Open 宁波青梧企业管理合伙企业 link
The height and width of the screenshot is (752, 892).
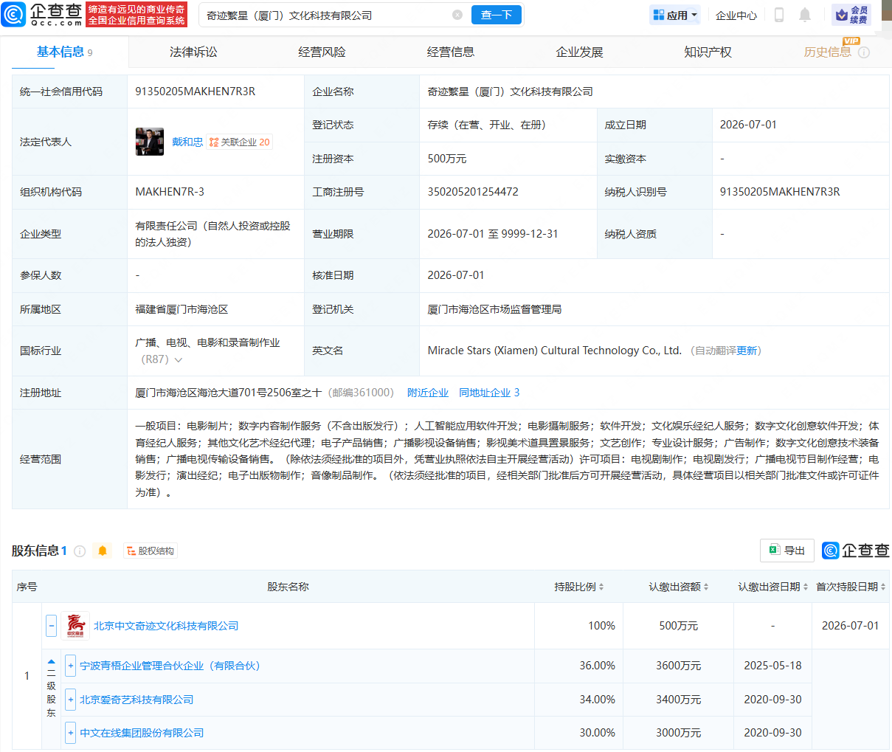(170, 666)
